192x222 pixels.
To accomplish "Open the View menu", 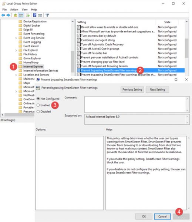I will point(25,10).
